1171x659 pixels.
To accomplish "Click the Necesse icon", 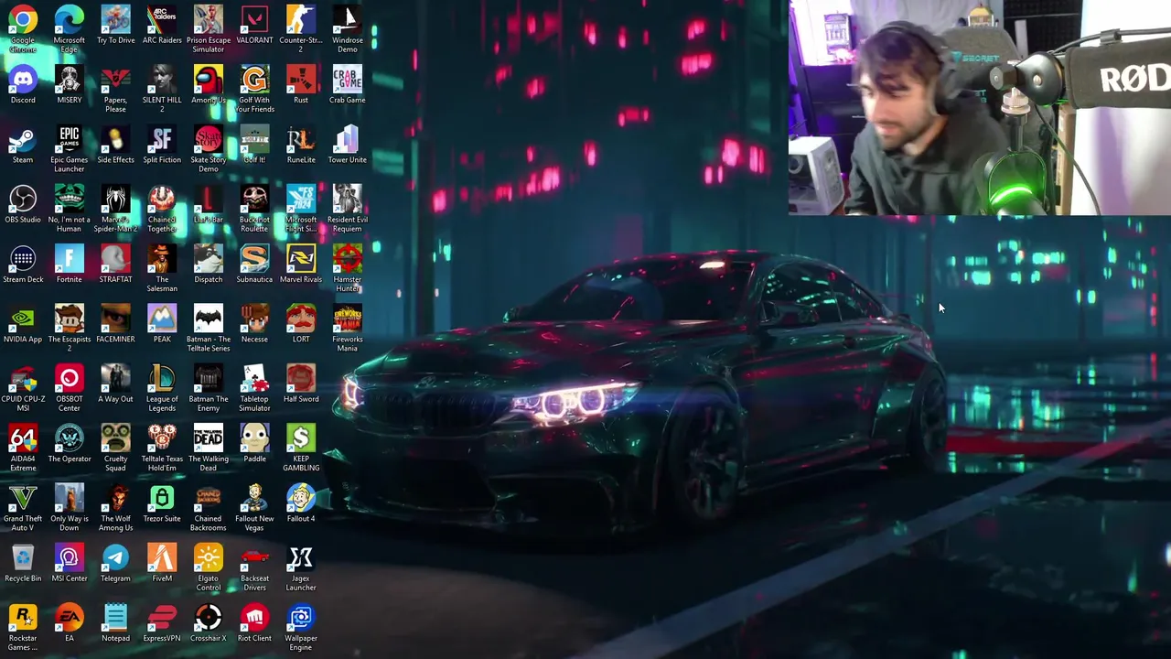I will coord(254,319).
